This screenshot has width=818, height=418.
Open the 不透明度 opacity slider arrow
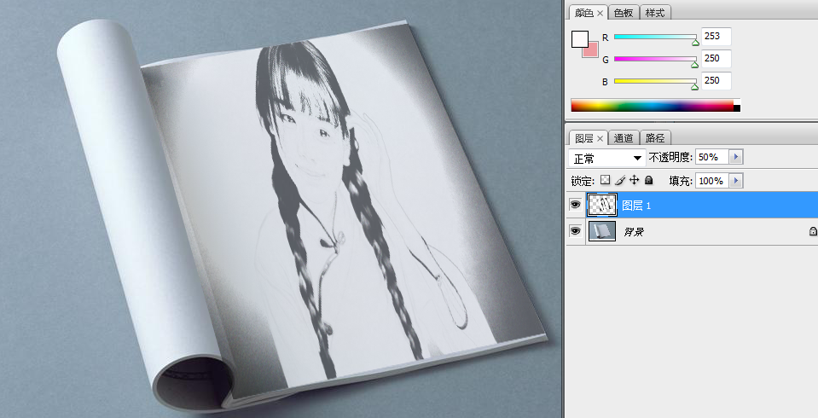click(x=736, y=157)
